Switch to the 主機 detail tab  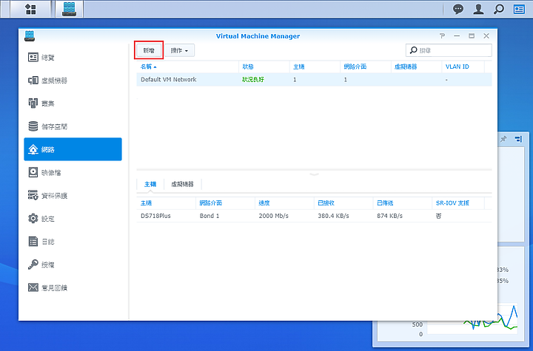(x=150, y=184)
